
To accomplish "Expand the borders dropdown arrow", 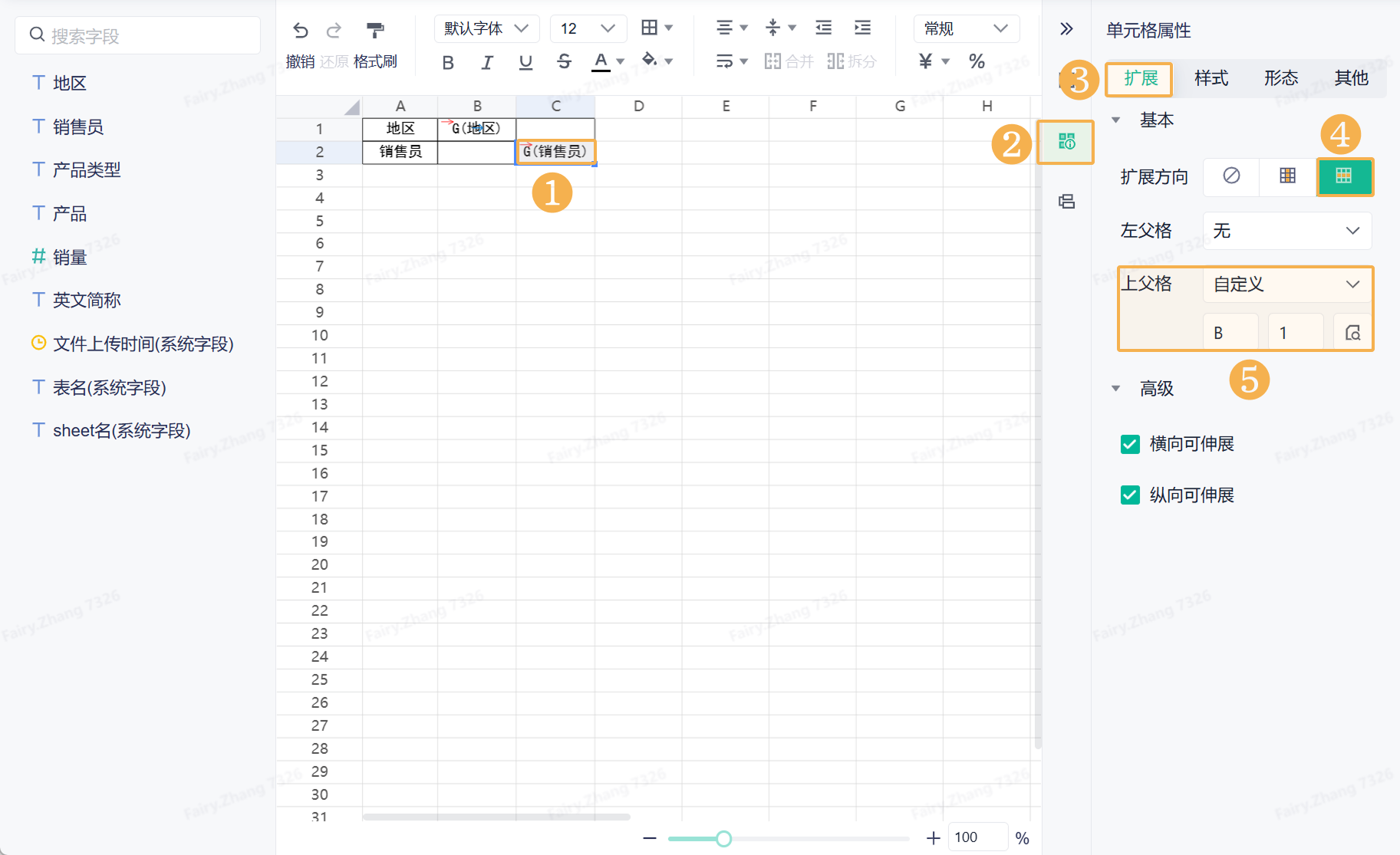I will (x=668, y=28).
